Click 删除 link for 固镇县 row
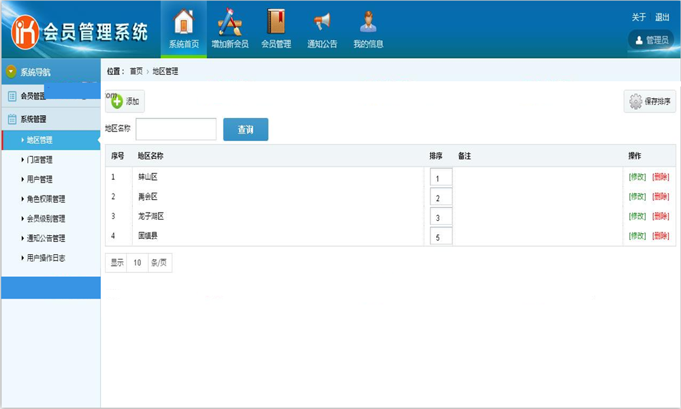 (x=661, y=236)
